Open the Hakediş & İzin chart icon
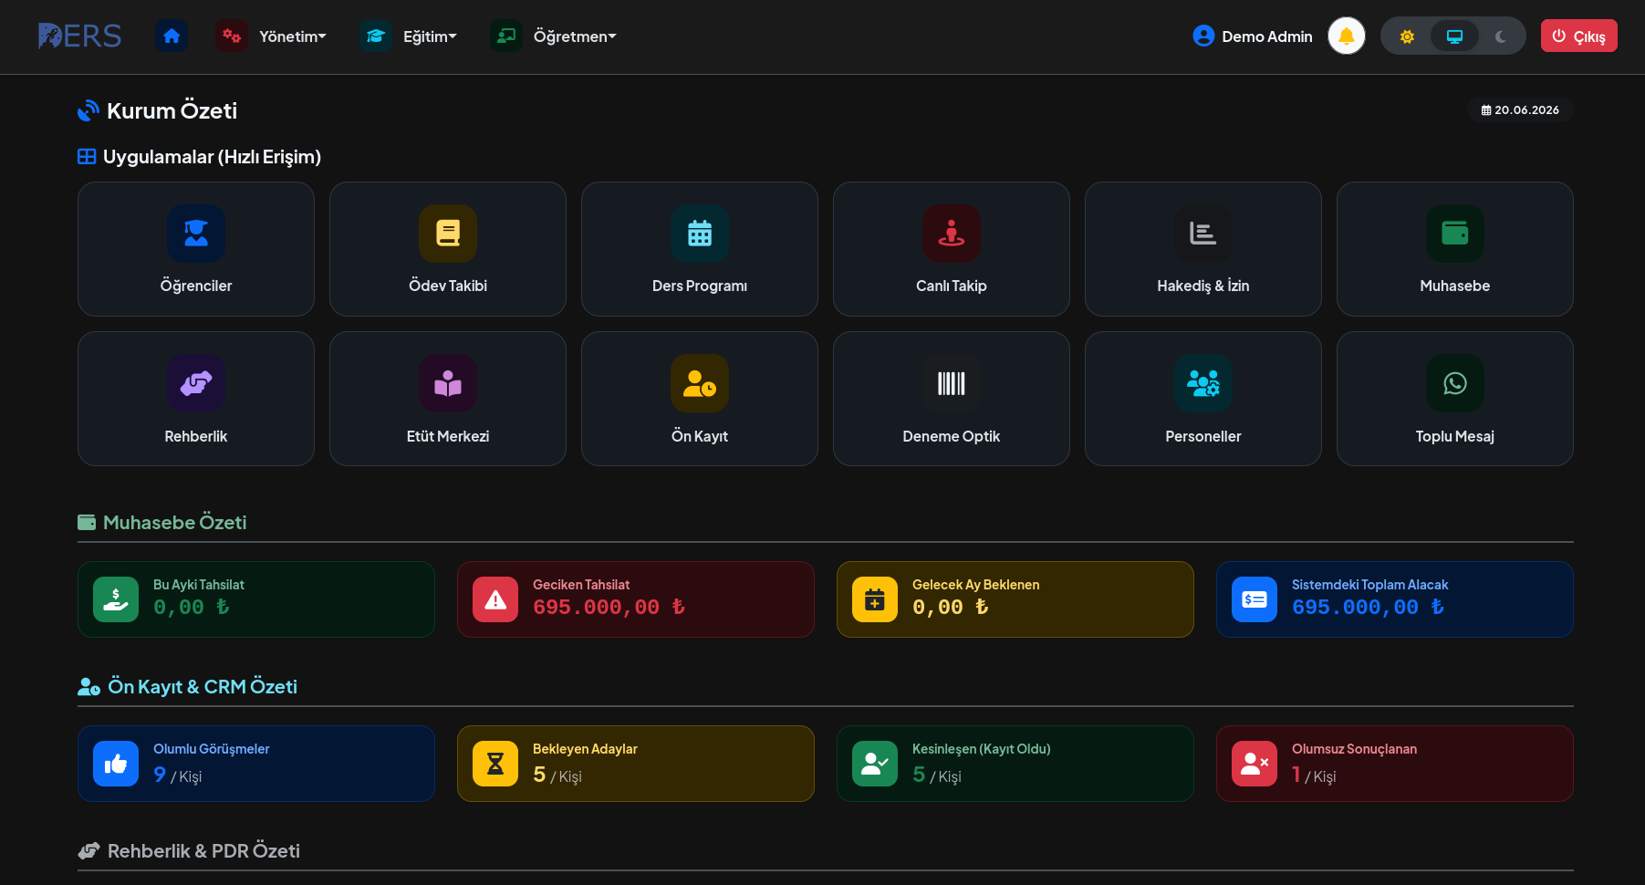This screenshot has width=1645, height=885. point(1203,234)
